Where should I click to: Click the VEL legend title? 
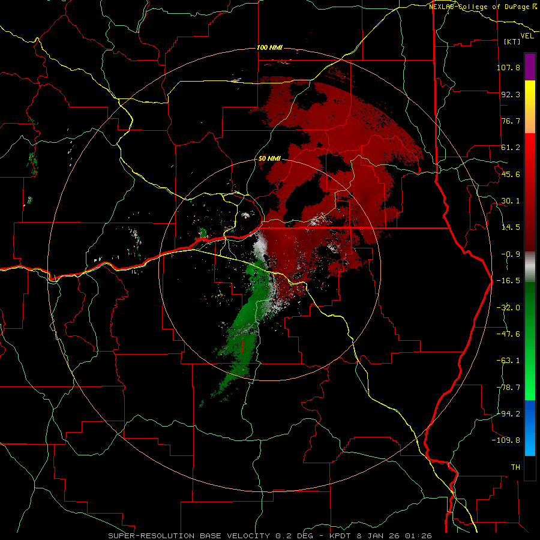click(527, 36)
